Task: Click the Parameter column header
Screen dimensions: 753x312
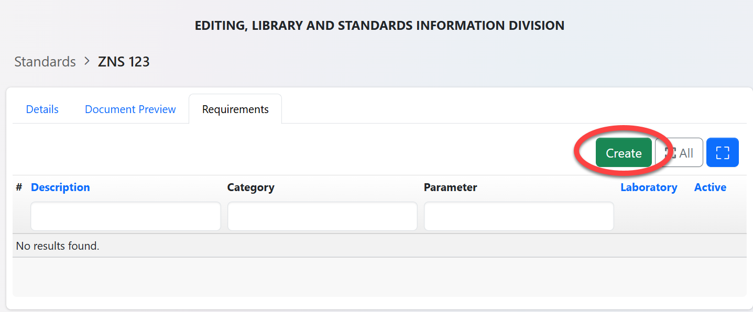Action: pyautogui.click(x=450, y=187)
